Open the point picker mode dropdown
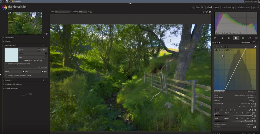The width and height of the screenshot is (260, 134). click(29, 50)
